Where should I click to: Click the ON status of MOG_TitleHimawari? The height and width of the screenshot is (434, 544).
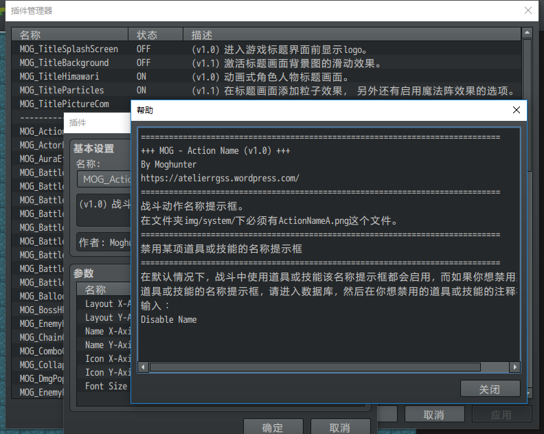pyautogui.click(x=141, y=76)
